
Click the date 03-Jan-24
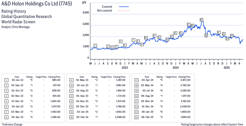pyautogui.click(x=83, y=112)
